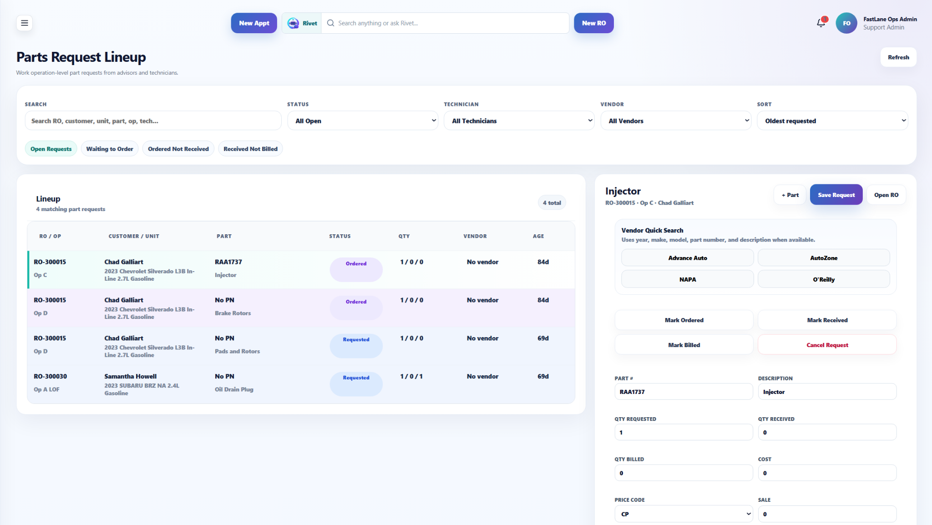Image resolution: width=932 pixels, height=525 pixels.
Task: Refresh the parts request lineup
Action: click(898, 57)
